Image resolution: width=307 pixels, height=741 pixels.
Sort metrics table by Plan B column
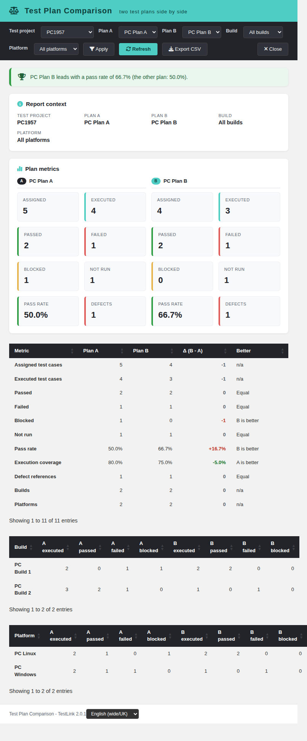(153, 351)
